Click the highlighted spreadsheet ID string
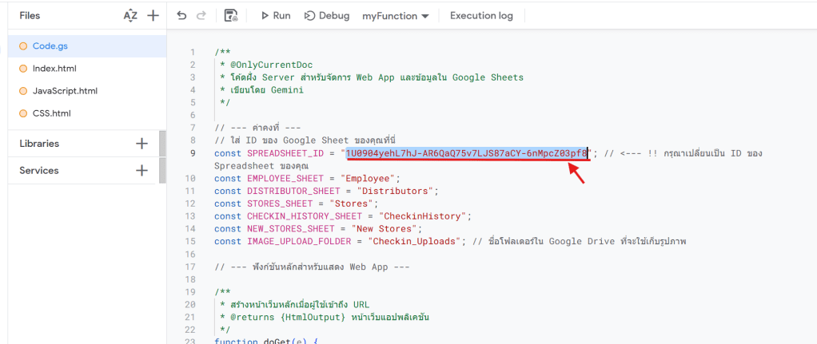This screenshot has height=344, width=817. 467,152
